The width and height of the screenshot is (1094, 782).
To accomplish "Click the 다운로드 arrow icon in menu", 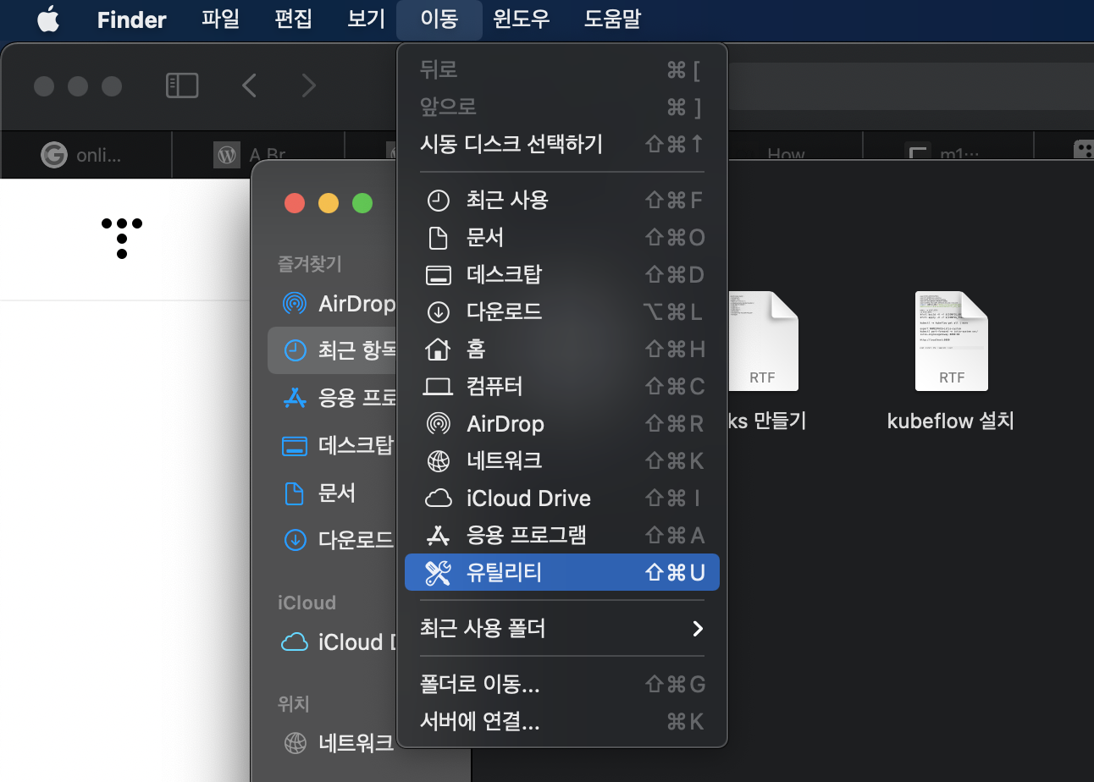I will coord(438,312).
